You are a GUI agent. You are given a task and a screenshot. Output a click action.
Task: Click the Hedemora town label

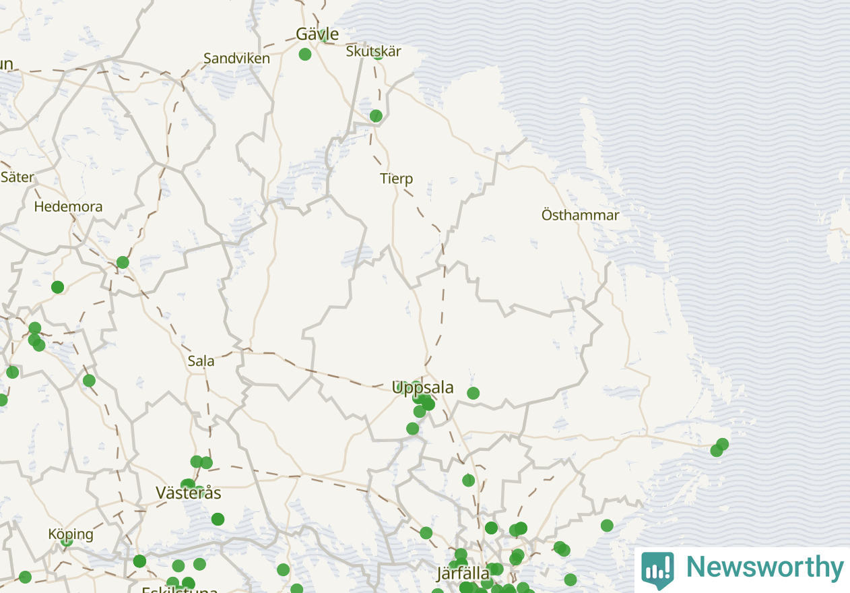[68, 206]
